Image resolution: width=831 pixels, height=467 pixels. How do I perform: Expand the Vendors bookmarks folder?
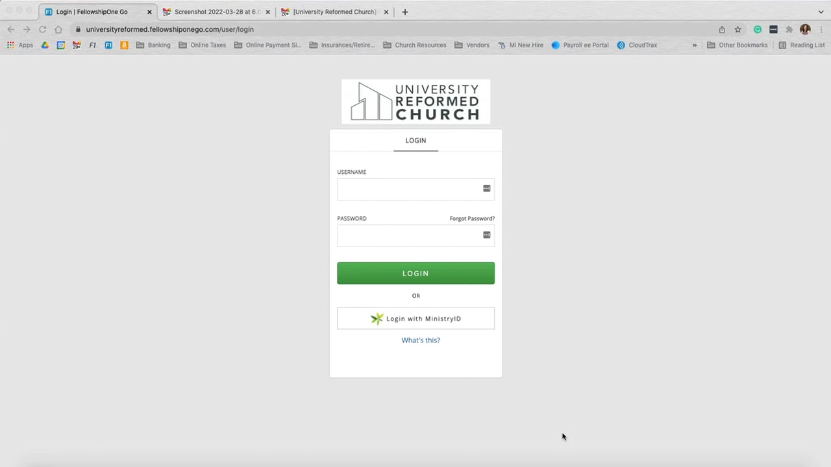click(x=472, y=45)
